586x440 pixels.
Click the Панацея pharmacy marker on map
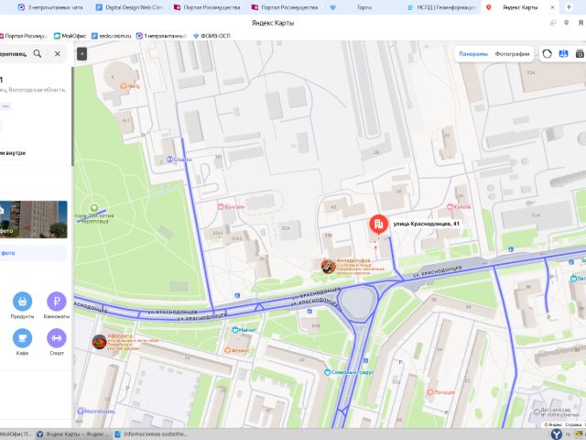429,392
